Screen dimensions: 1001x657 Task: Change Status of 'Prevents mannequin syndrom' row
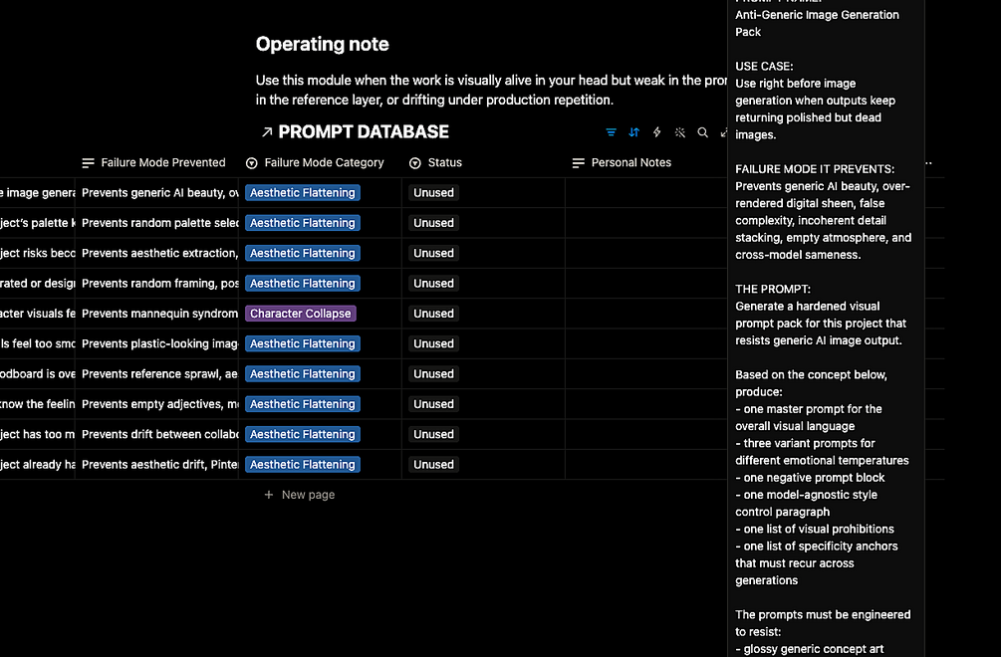coord(433,314)
